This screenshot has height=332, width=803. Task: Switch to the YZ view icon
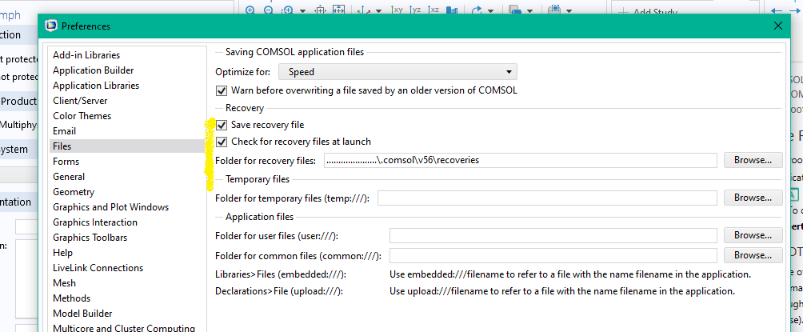pos(415,10)
